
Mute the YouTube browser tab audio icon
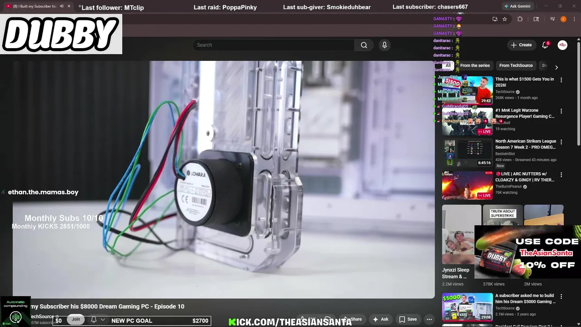click(x=62, y=6)
